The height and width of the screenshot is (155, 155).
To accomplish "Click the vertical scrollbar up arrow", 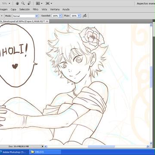I will coord(151,25).
